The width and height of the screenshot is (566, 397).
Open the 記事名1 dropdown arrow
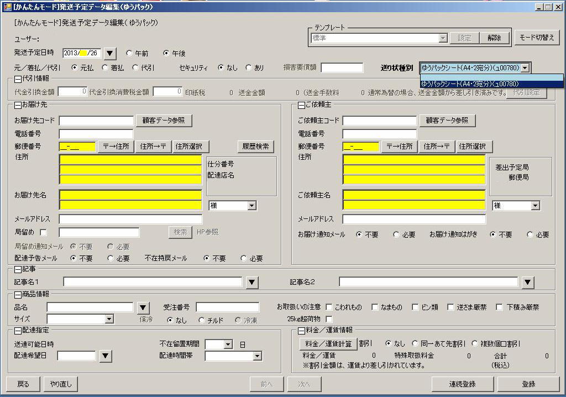point(252,282)
